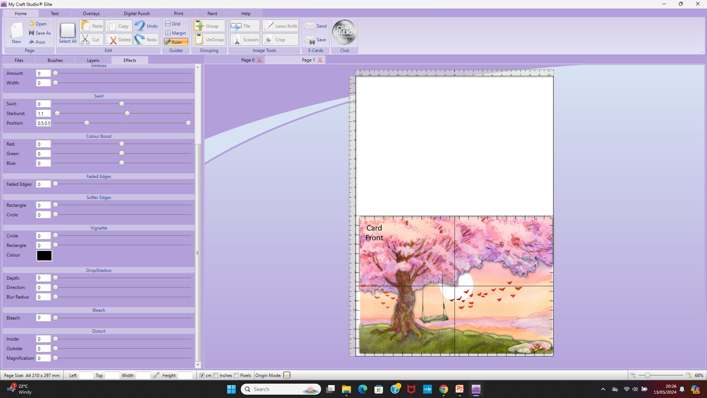Click the Card Front image on canvas
This screenshot has height=398, width=707.
click(x=456, y=286)
